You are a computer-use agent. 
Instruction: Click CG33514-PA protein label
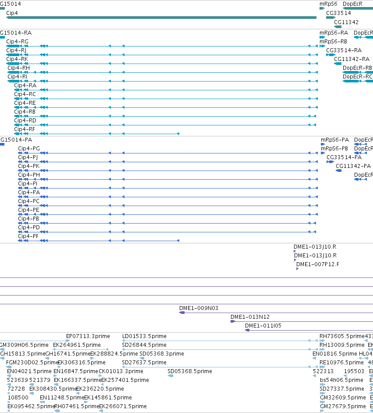tap(344, 157)
